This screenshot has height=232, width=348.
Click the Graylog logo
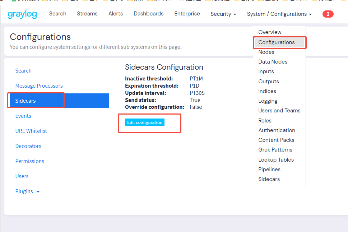[22, 14]
